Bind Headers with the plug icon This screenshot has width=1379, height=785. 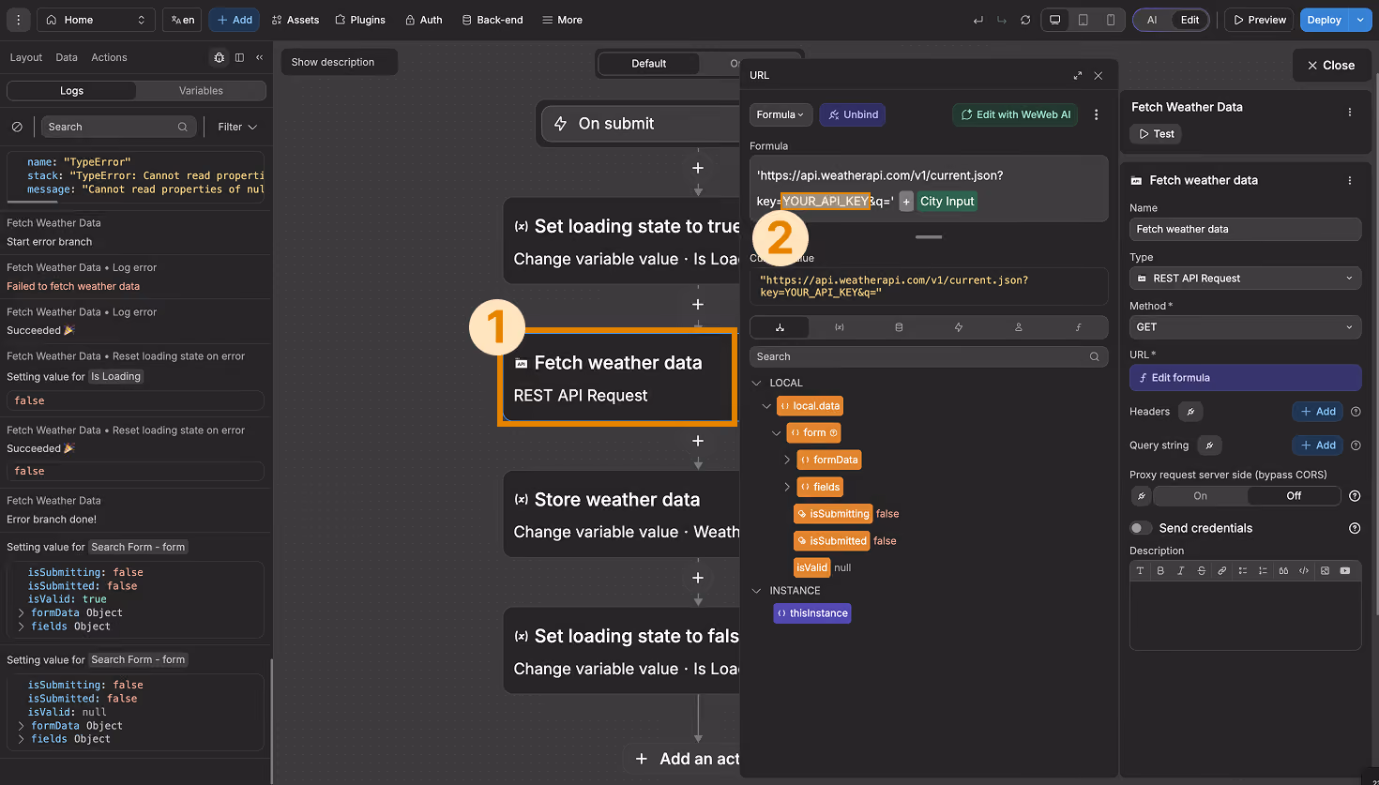click(x=1190, y=412)
